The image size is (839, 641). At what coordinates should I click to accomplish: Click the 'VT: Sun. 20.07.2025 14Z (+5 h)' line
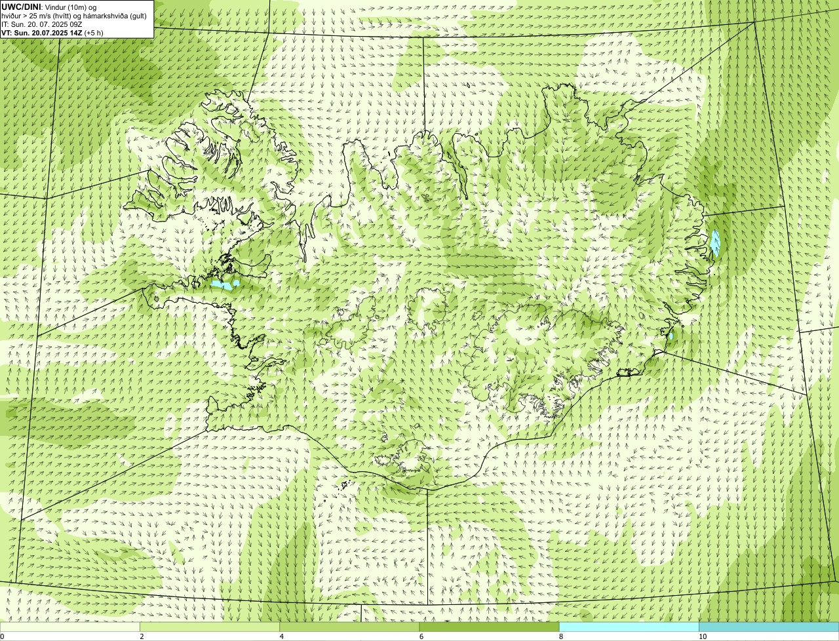(52, 33)
